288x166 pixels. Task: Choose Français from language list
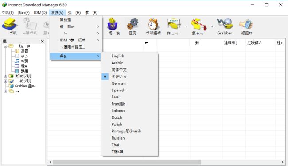(118, 104)
